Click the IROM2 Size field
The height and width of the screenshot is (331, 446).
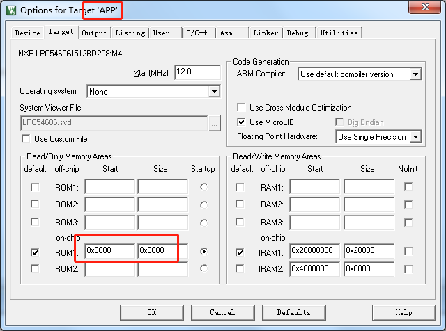[x=162, y=269]
